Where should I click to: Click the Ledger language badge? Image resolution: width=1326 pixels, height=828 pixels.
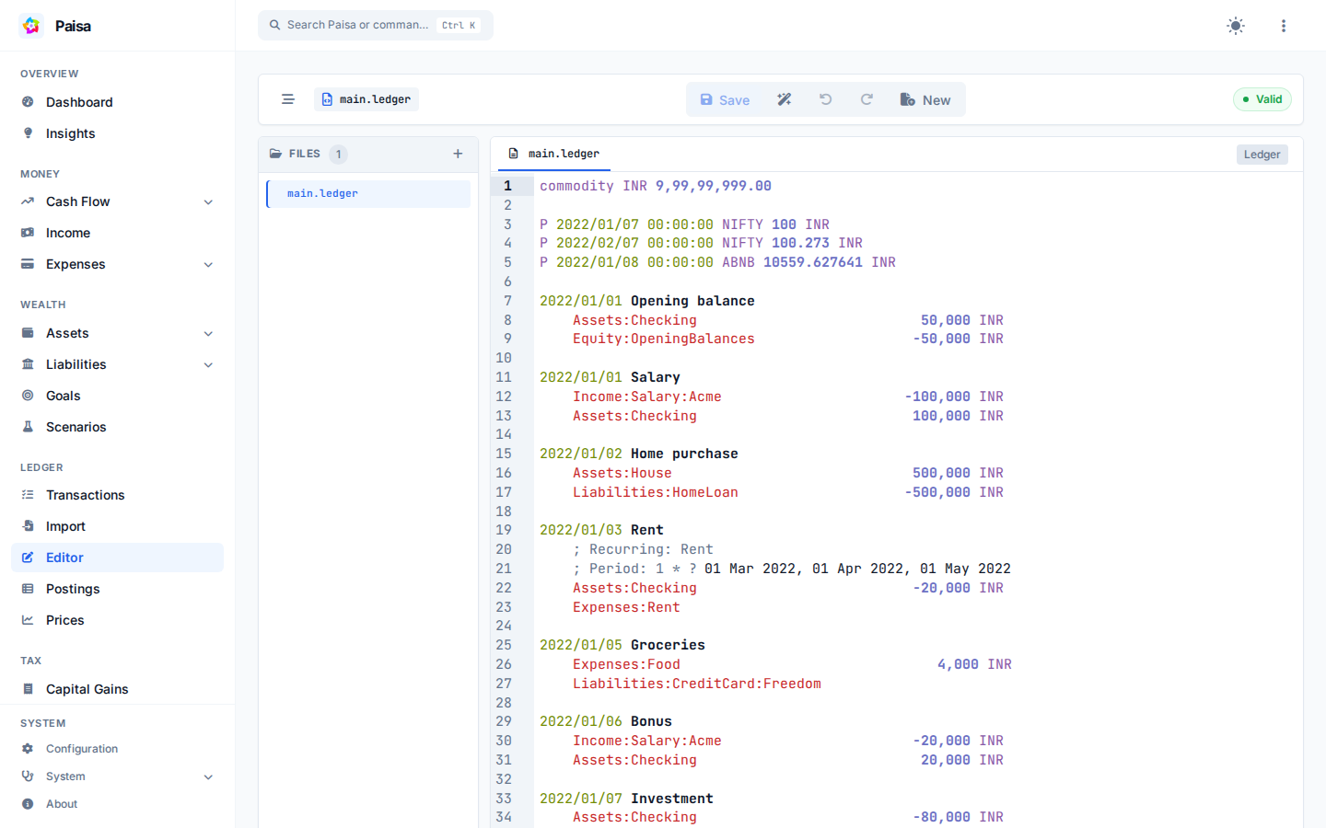click(x=1262, y=155)
